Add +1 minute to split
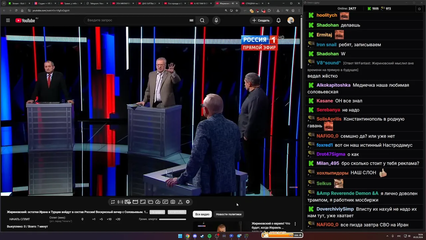This screenshot has width=426, height=240. click(x=94, y=219)
